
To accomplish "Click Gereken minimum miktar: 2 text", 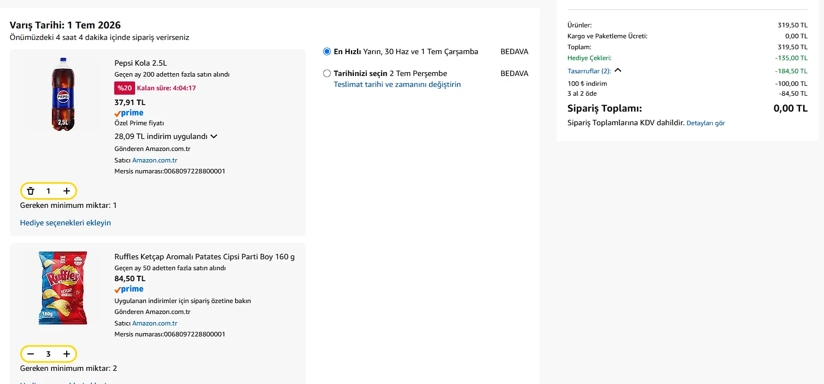I will point(68,368).
